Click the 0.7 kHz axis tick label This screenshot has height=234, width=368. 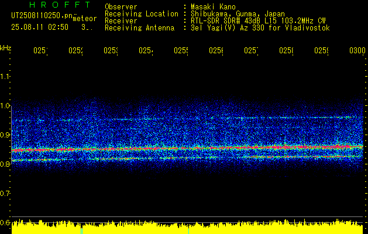tap(5, 194)
